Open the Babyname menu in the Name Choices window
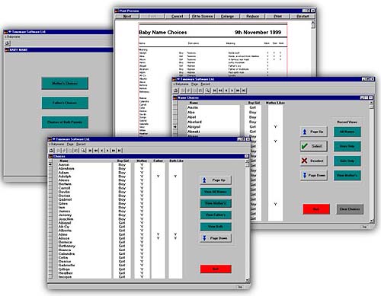This screenshot has width=381, height=296. [182, 84]
